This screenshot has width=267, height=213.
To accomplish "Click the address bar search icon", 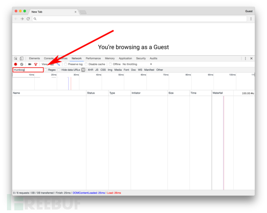I will pyautogui.click(x=35, y=19).
